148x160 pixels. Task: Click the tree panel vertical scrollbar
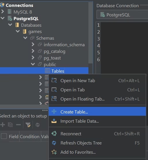[90, 33]
